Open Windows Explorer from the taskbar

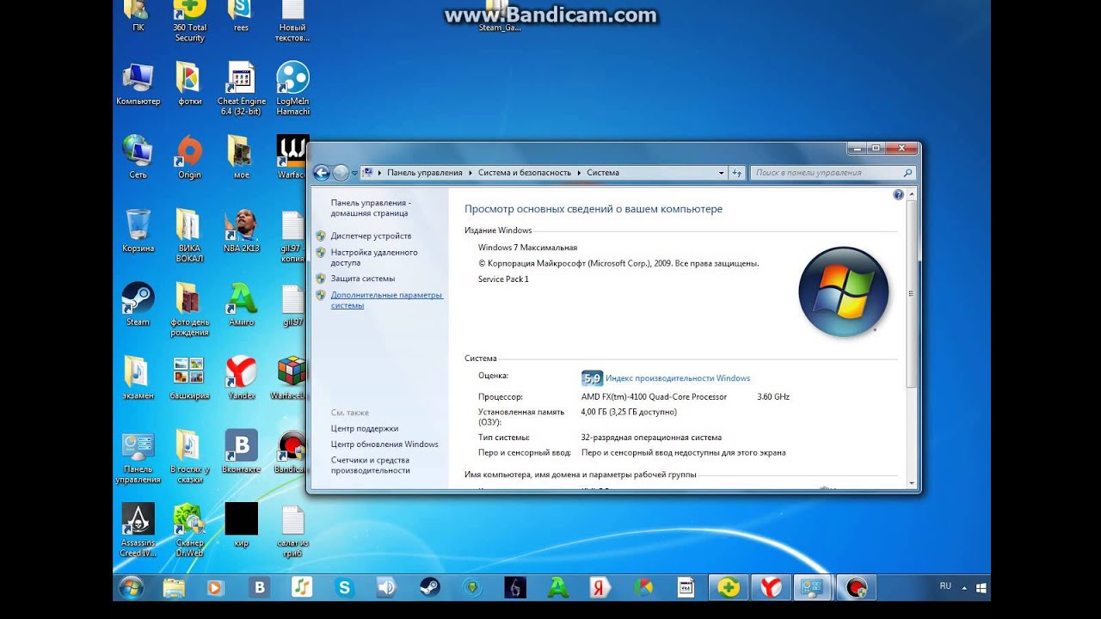(x=174, y=588)
